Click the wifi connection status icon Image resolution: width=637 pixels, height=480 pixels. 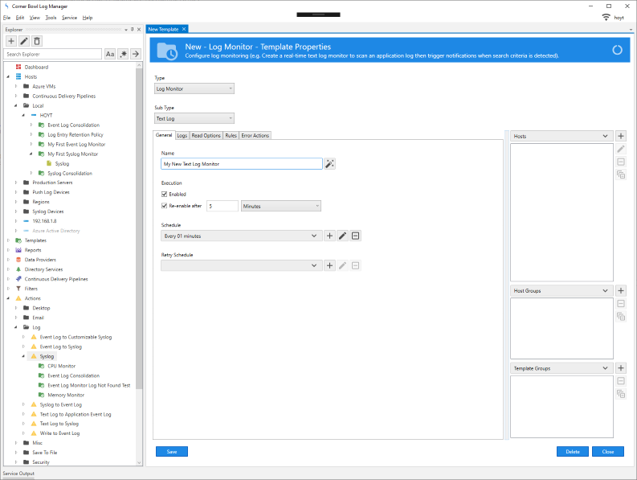tap(606, 17)
